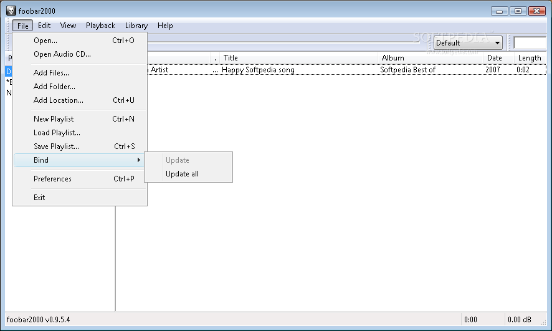552x331 pixels.
Task: Open the Edit menu
Action: tap(44, 26)
